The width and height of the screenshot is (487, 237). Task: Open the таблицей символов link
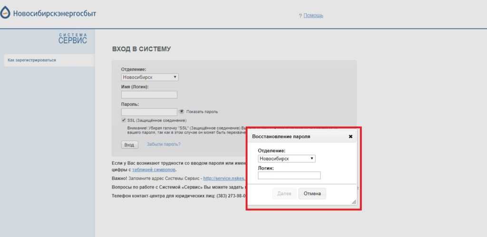click(155, 170)
